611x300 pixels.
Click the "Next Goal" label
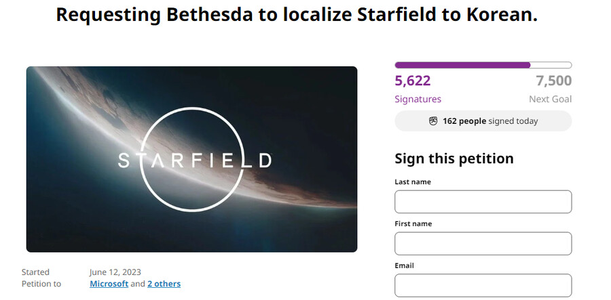click(550, 99)
